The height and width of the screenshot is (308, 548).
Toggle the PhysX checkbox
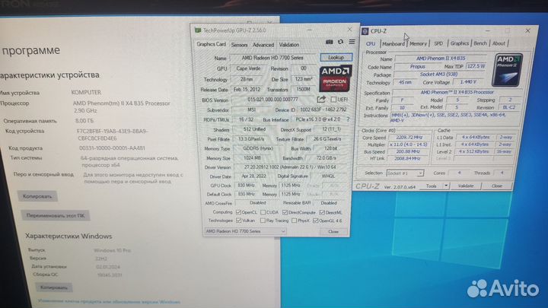tap(294, 221)
